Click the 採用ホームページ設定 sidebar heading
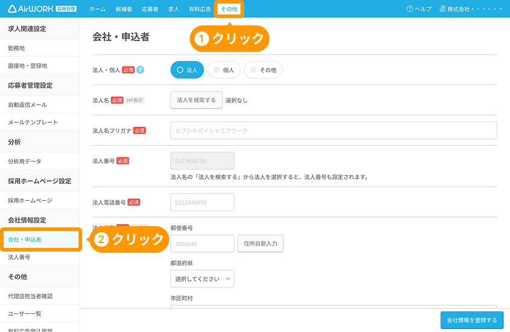The image size is (510, 332). [40, 181]
